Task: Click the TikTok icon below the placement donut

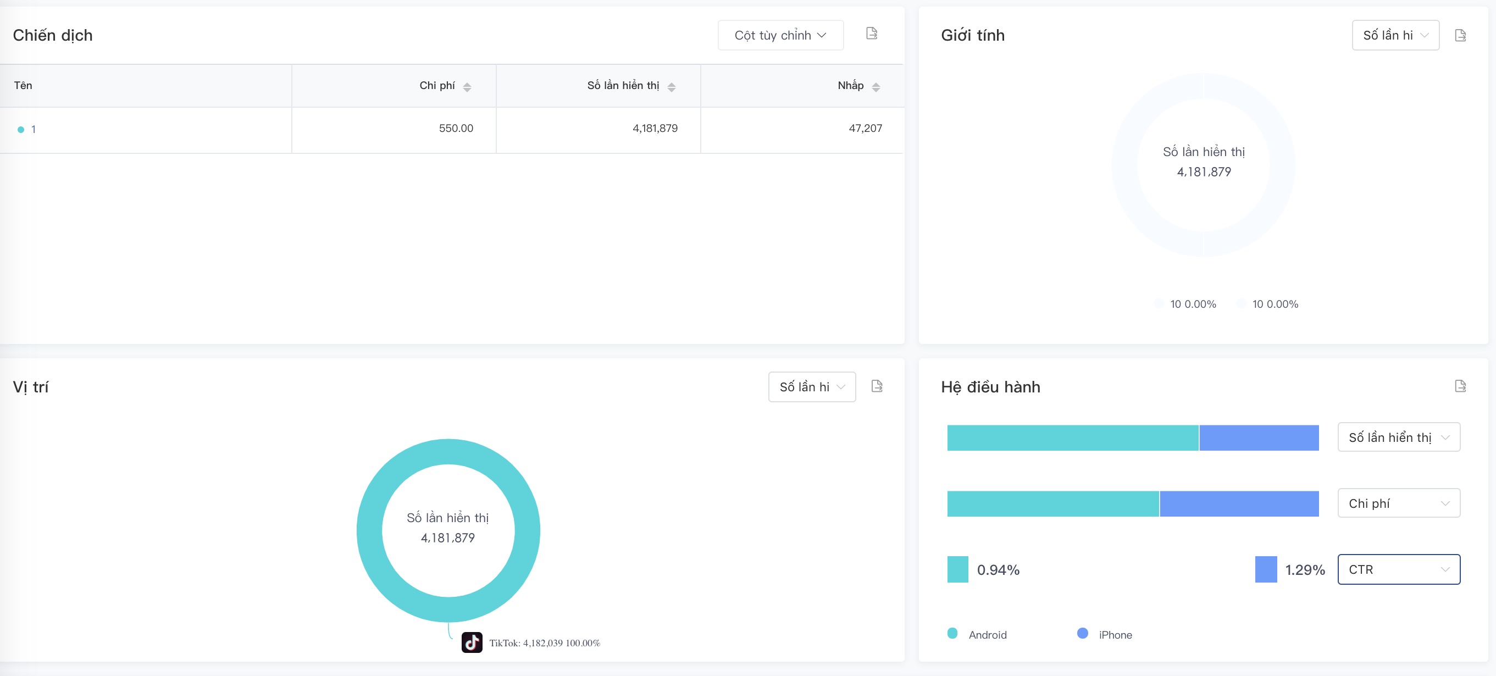Action: 472,642
